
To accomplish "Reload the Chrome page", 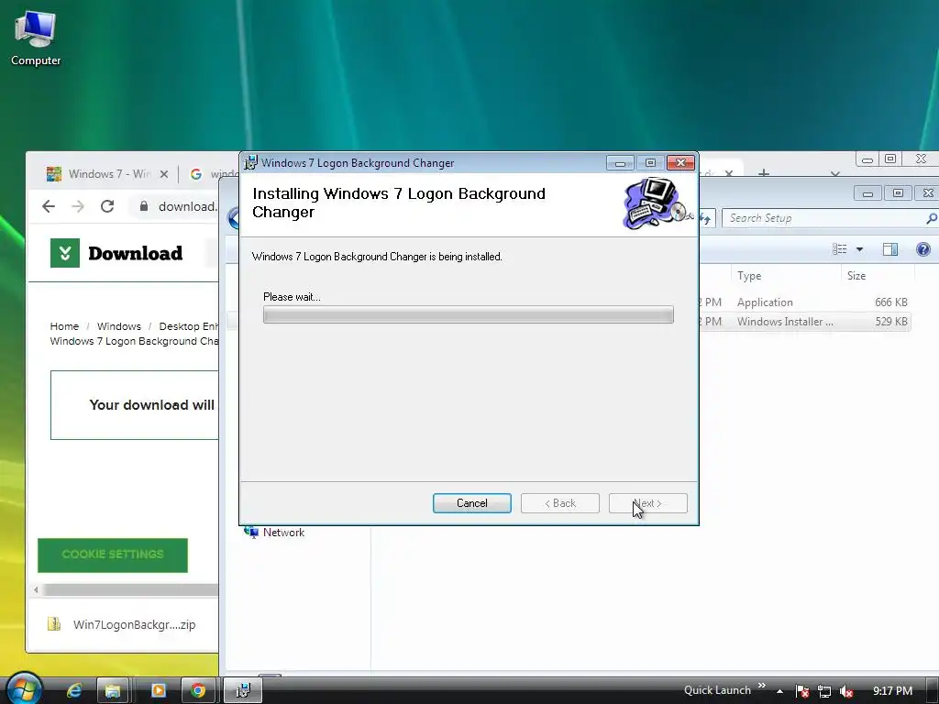I will click(x=107, y=206).
